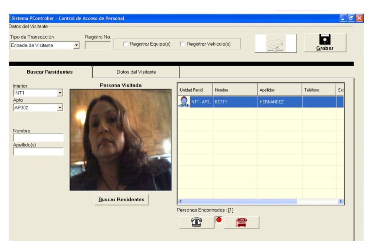Screen dimensions: 377x251
Task: Click the Persona Visitada photo
Action: point(120,140)
